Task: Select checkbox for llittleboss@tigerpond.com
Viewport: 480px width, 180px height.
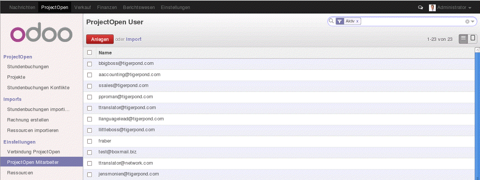Action: point(90,130)
